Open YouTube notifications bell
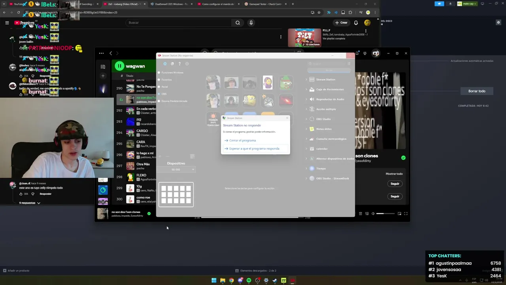 click(356, 23)
